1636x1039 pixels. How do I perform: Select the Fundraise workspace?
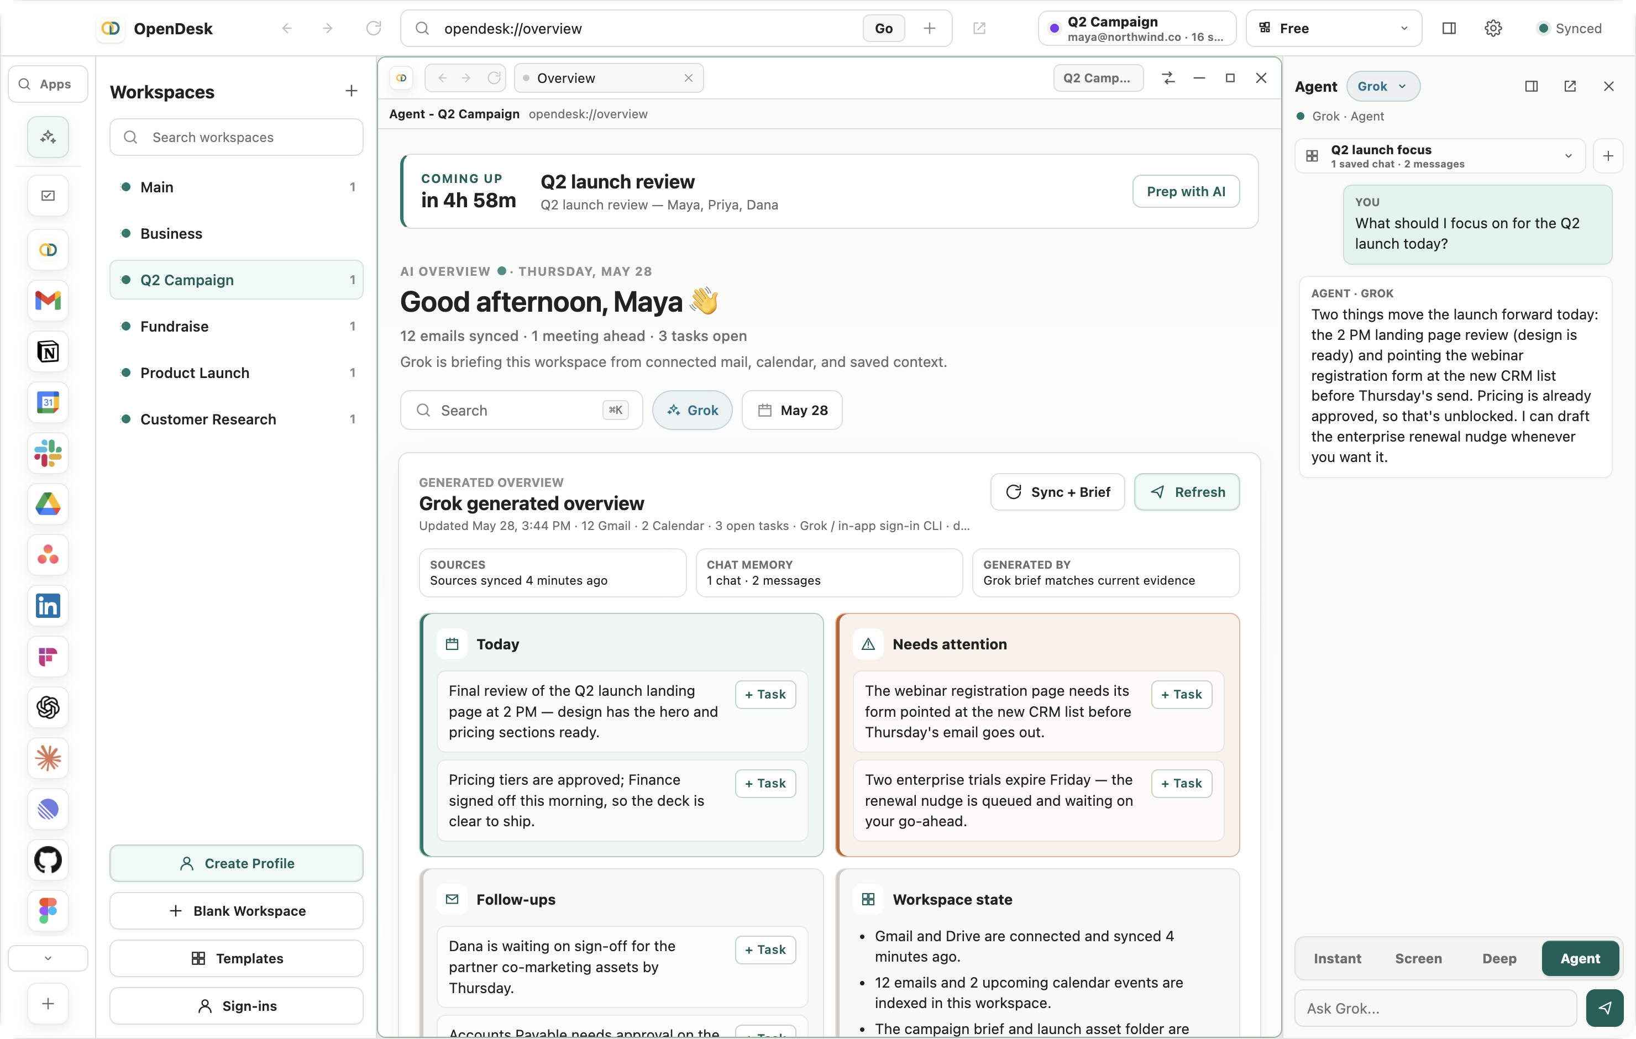pyautogui.click(x=237, y=326)
